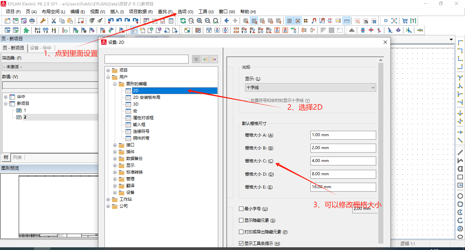Screen dimensions: 465x250
Task: Toggle Grid B size button
Action: pos(254,21)
